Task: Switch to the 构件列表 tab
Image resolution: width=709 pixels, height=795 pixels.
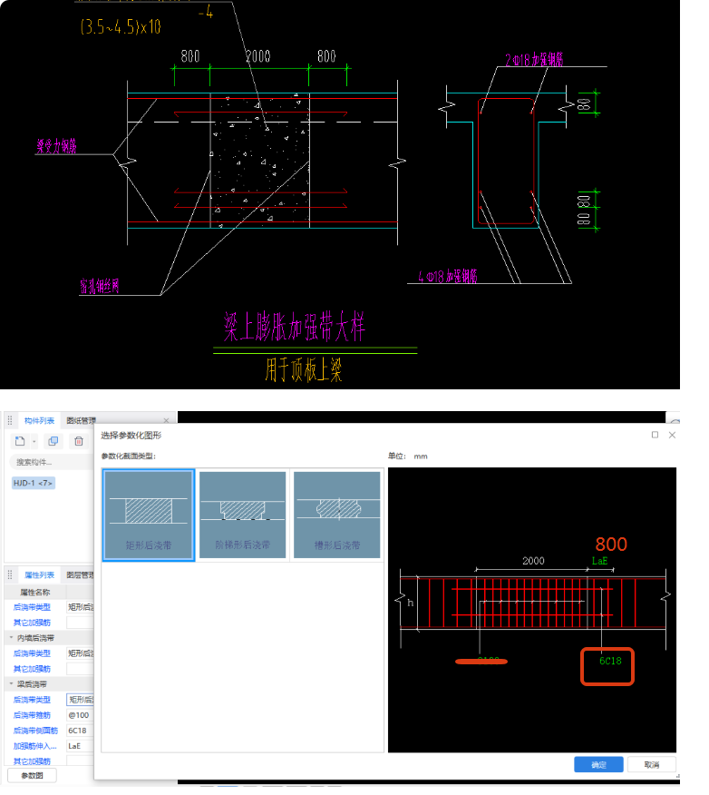Action: pos(39,420)
